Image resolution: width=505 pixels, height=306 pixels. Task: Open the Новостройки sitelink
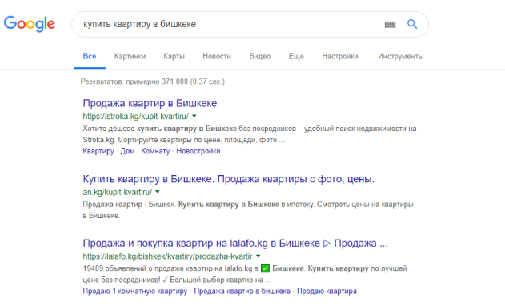pos(198,151)
